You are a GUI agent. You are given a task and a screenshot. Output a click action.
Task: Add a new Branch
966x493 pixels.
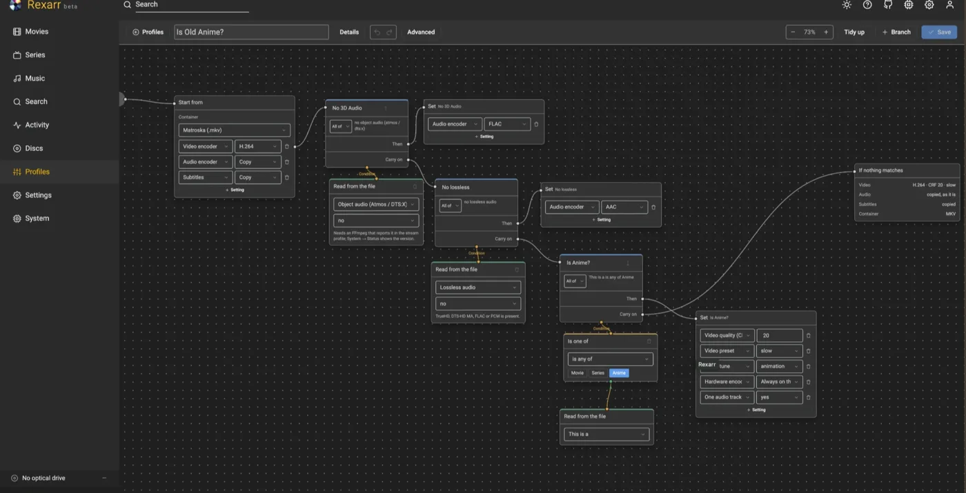pyautogui.click(x=896, y=32)
